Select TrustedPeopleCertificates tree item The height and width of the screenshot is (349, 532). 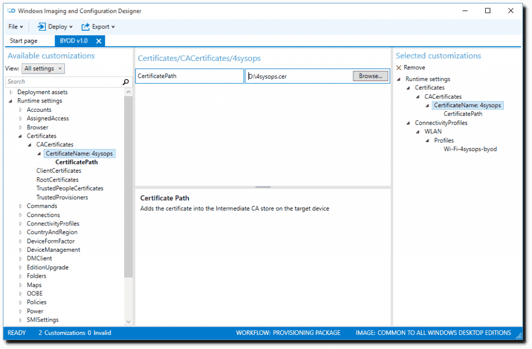pos(70,188)
